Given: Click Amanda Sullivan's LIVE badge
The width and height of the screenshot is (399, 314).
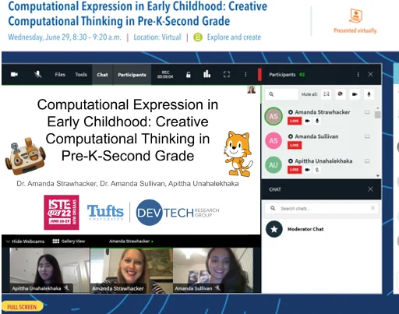Looking at the screenshot, I should (x=295, y=145).
